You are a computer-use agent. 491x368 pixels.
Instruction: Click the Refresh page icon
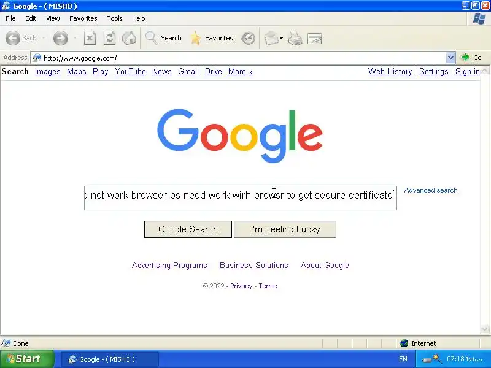[109, 38]
